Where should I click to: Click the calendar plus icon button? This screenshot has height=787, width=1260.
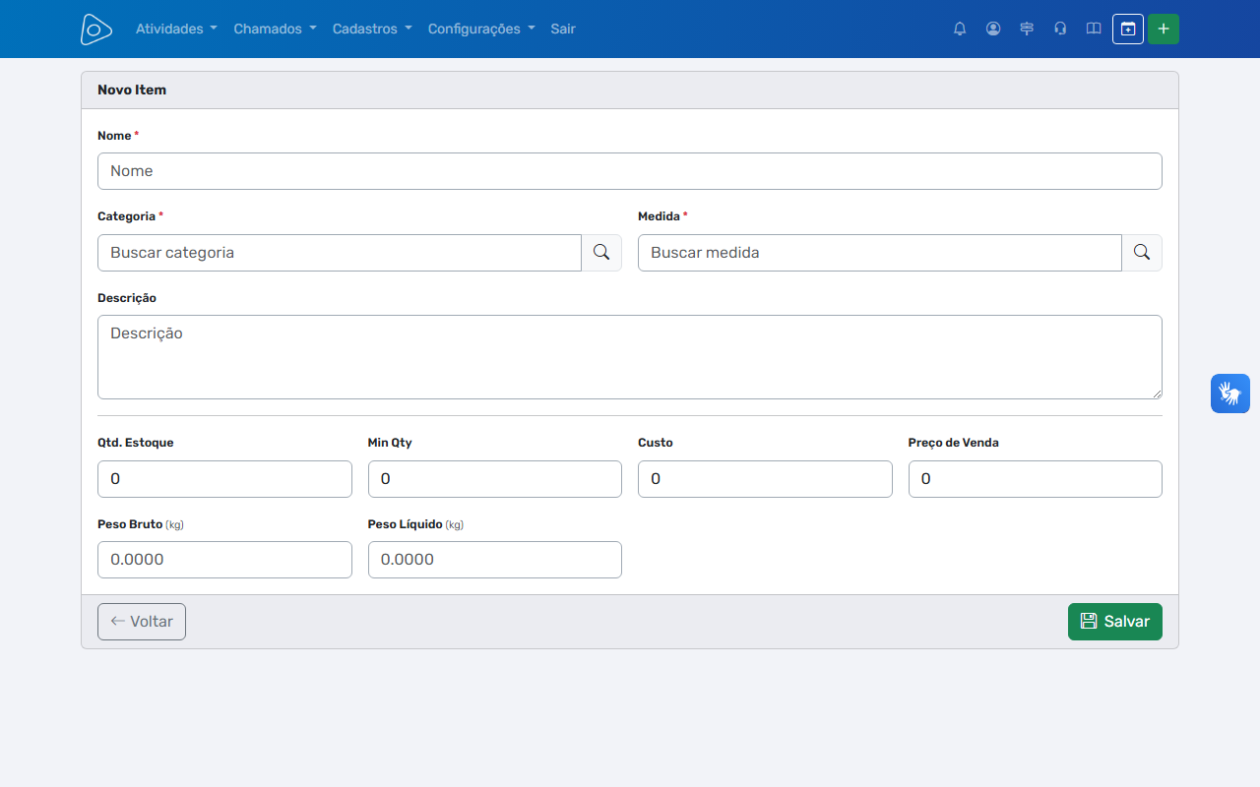[x=1128, y=29]
